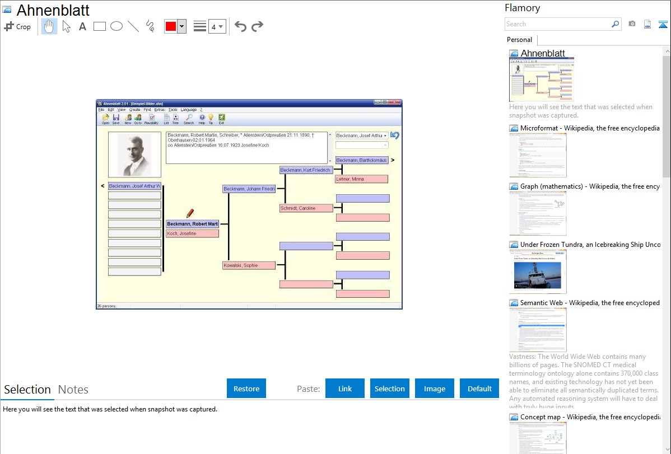Switch to the Notes tab
Viewport: 671px width, 454px height.
(x=73, y=390)
